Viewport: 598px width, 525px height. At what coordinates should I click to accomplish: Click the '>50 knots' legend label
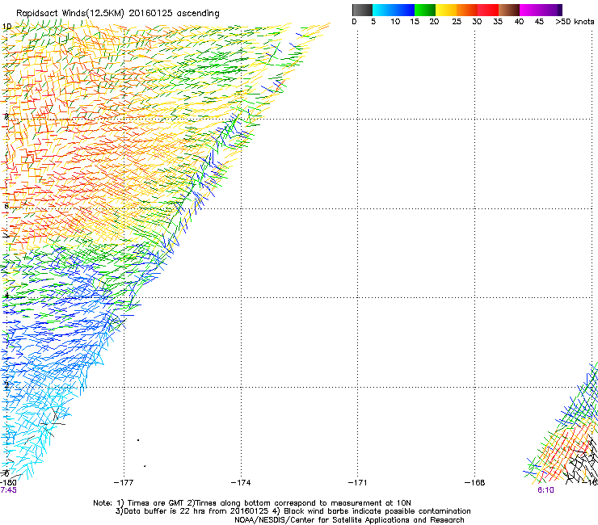tap(575, 22)
